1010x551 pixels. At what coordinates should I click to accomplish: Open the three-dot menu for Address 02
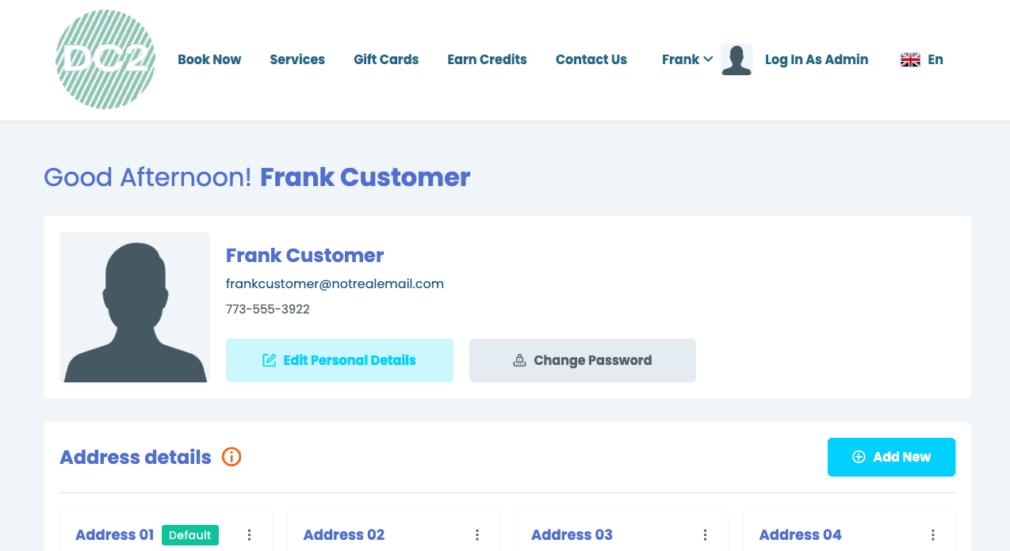click(x=477, y=535)
